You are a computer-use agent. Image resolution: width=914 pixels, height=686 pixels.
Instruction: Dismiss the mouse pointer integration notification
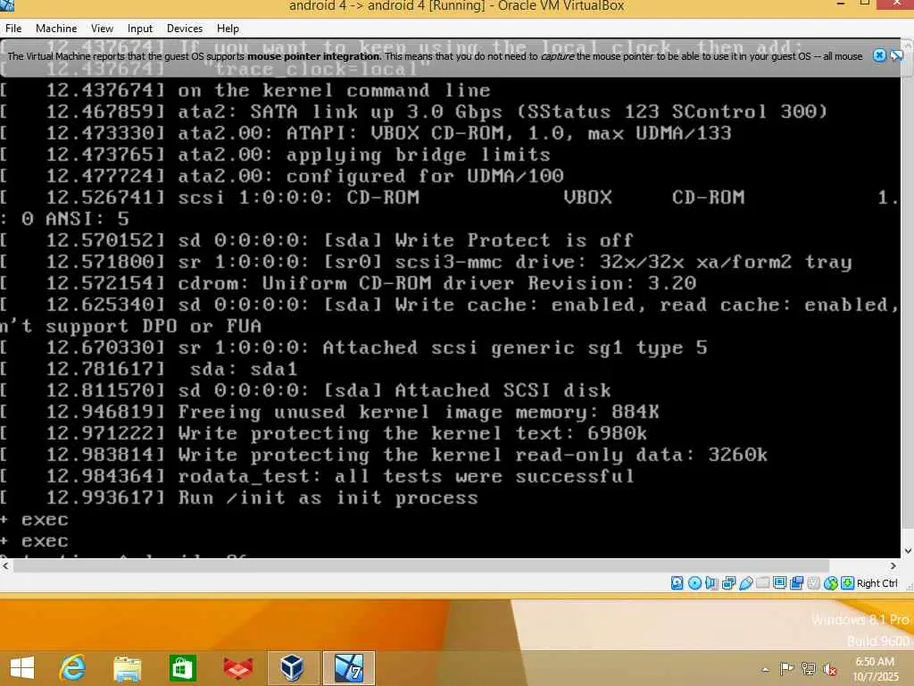click(879, 55)
